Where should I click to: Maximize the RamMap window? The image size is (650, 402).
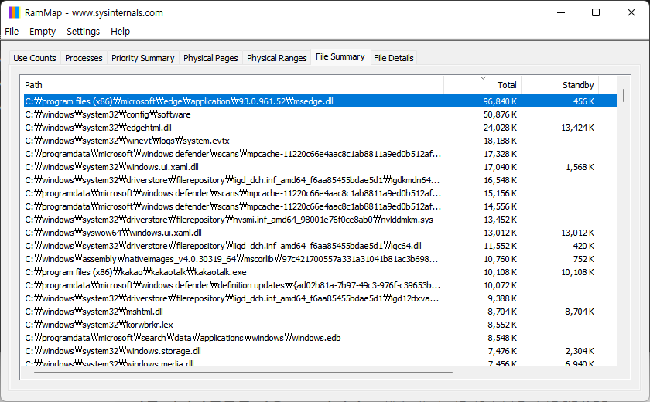[x=596, y=12]
